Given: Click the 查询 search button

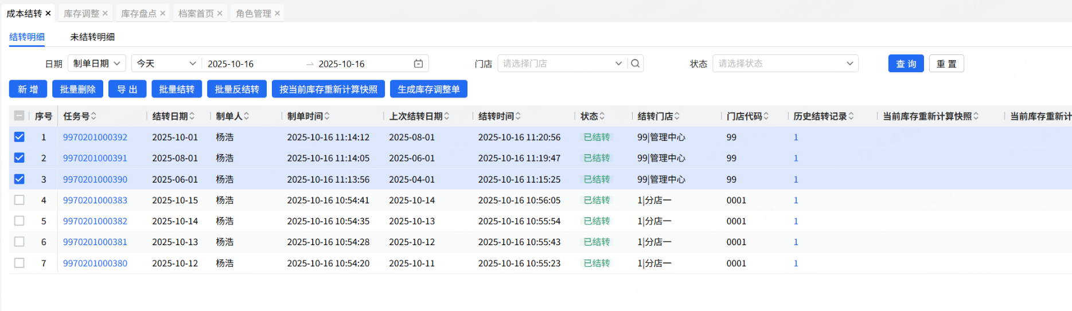Looking at the screenshot, I should pos(906,64).
